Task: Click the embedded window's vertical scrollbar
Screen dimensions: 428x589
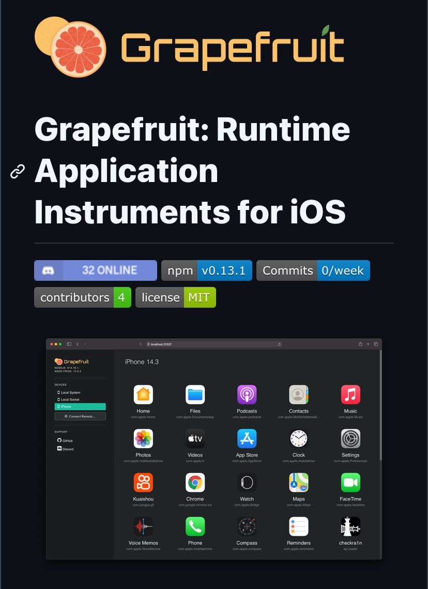Action: 380,405
